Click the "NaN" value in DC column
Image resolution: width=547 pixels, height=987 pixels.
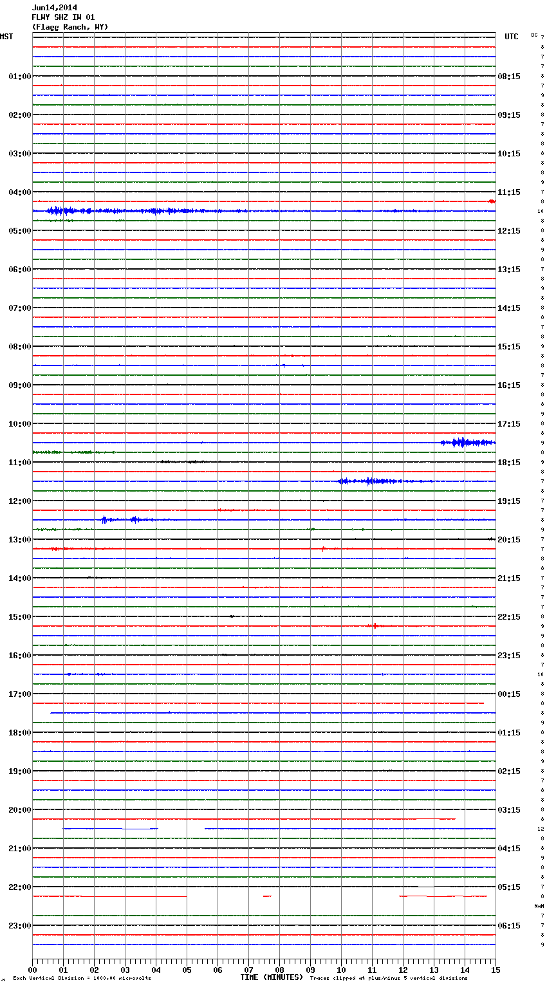(x=539, y=906)
